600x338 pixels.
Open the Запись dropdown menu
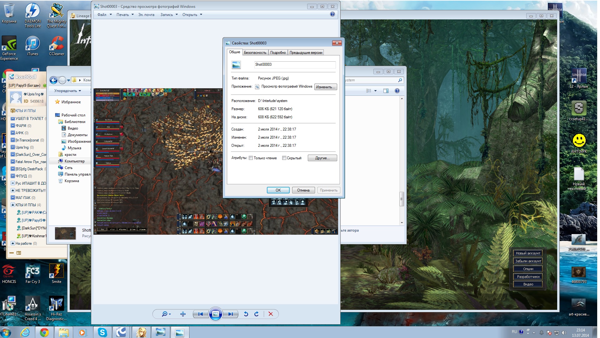(169, 15)
